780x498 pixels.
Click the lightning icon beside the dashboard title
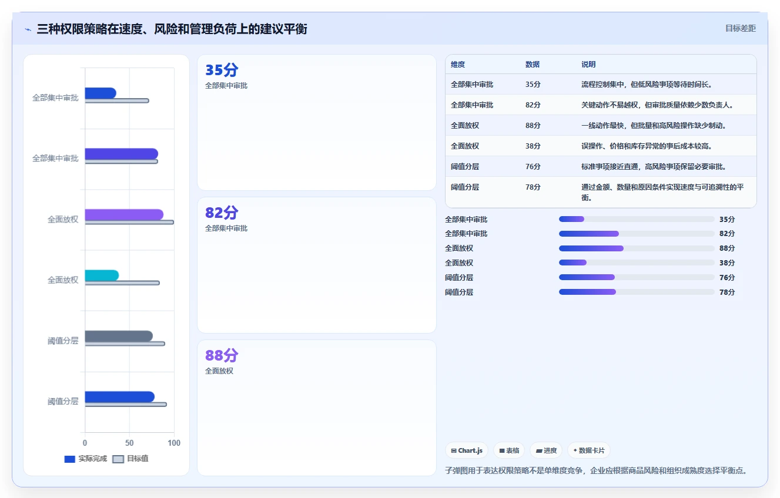point(28,29)
